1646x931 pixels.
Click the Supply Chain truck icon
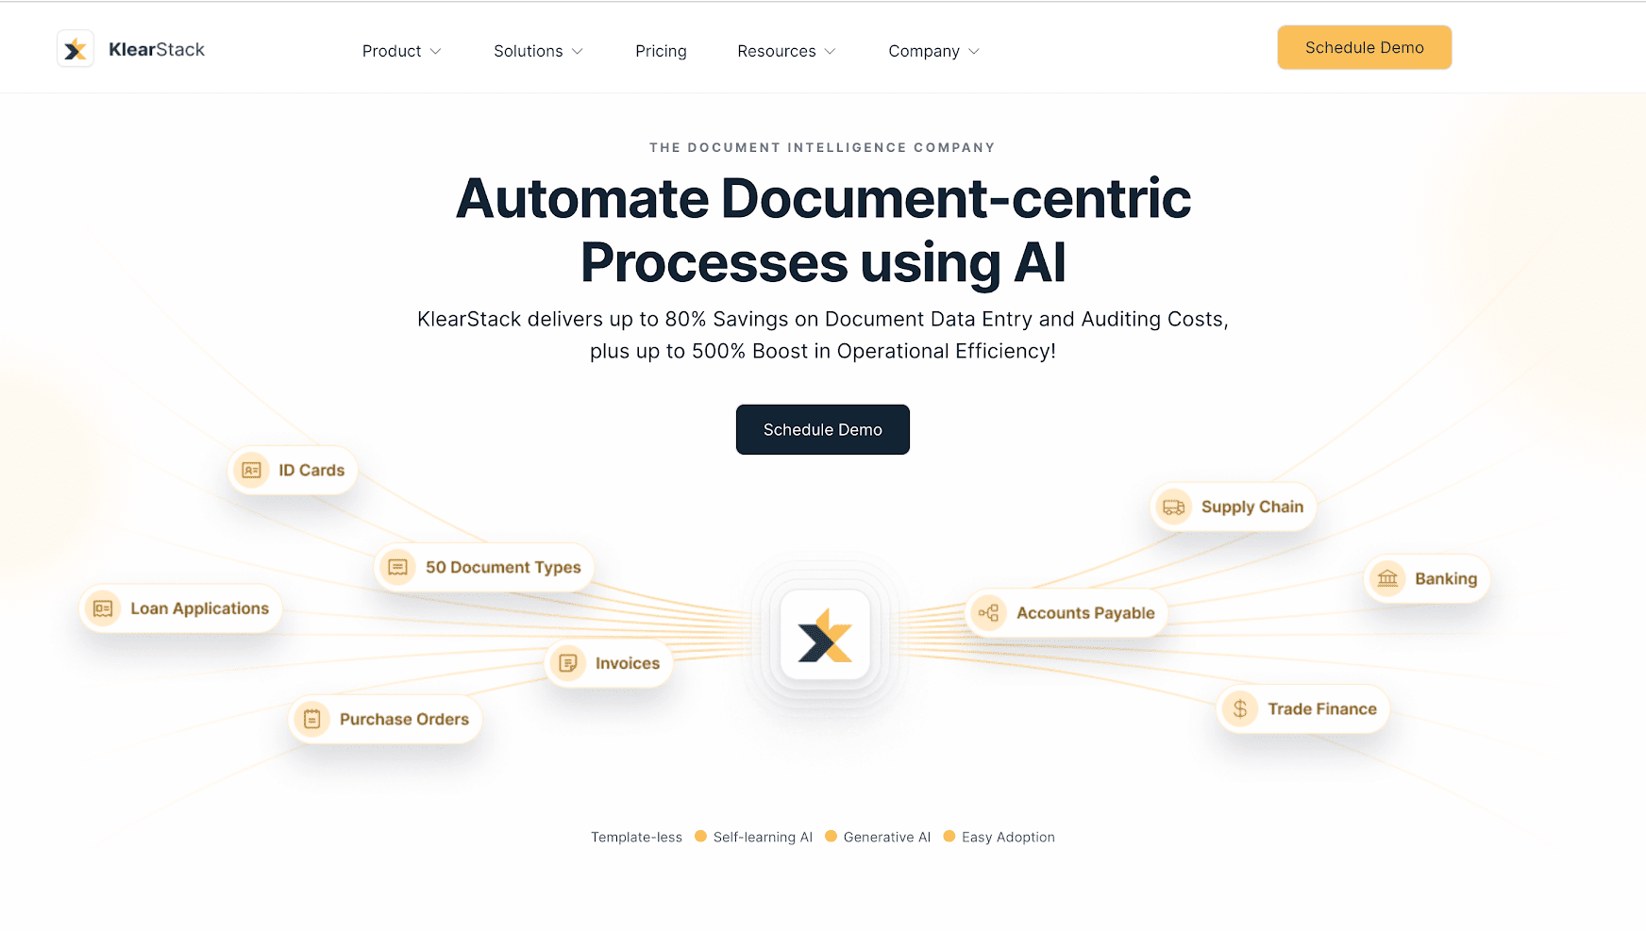tap(1174, 507)
